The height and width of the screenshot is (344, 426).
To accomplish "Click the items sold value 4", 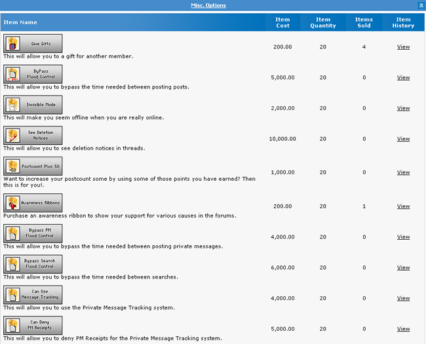I will point(364,47).
